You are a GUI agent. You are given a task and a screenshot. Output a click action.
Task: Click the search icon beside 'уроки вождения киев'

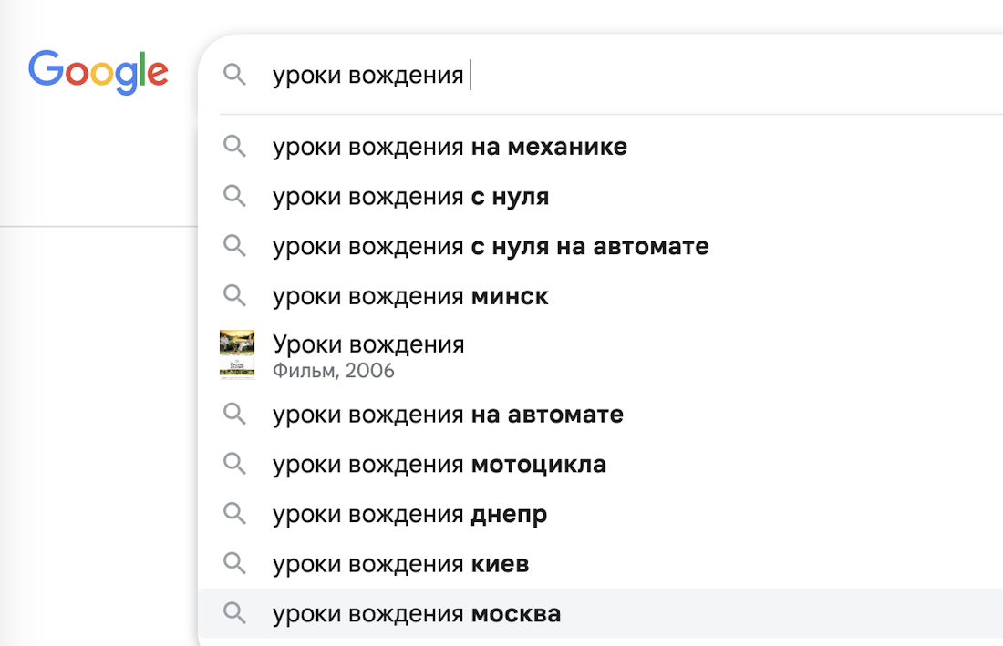235,563
